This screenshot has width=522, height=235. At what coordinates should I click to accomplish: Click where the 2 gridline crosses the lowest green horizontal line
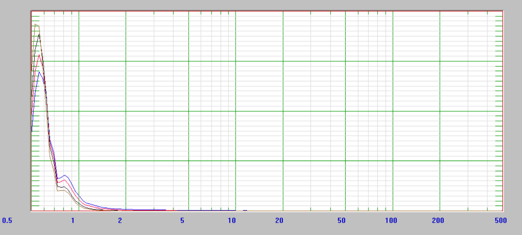[x=126, y=161]
